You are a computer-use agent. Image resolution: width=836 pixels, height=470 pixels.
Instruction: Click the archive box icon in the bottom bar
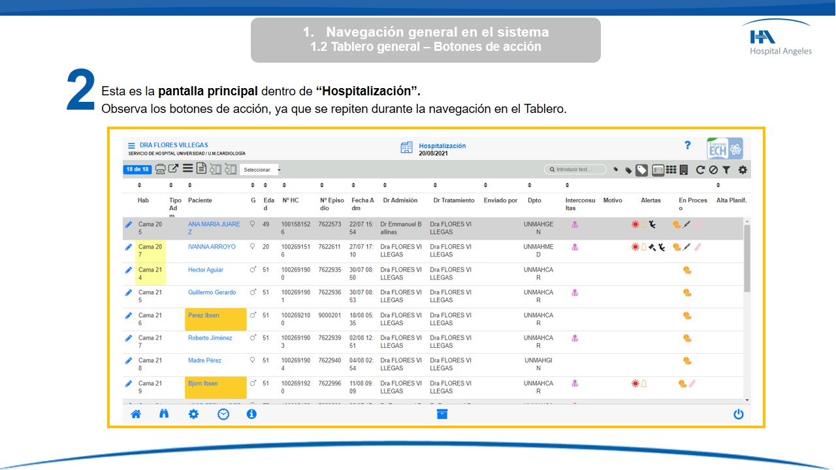coord(442,414)
